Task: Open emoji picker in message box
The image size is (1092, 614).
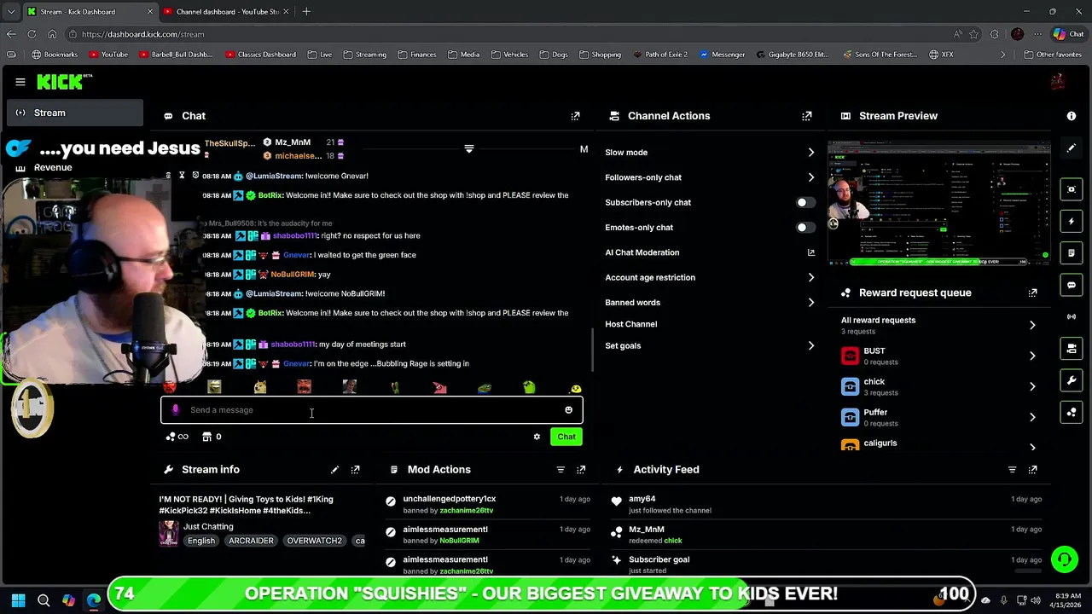Action: [569, 410]
